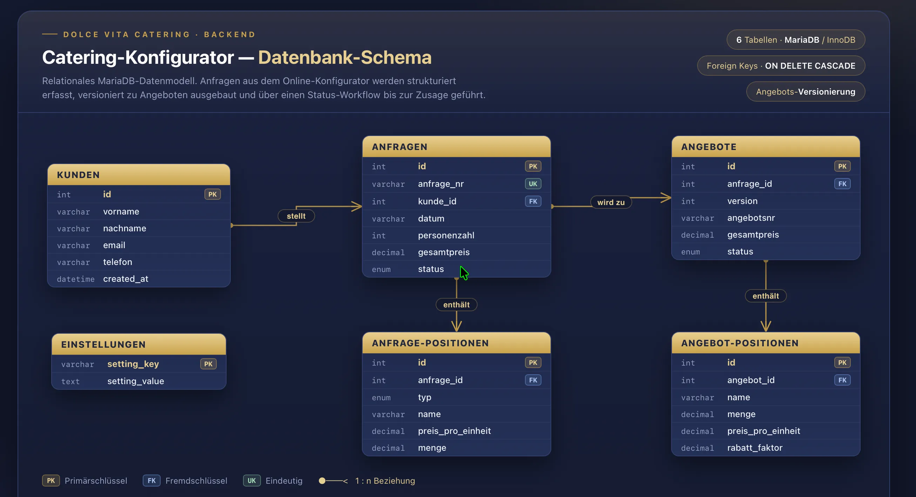Select the 'wird zu' relationship label
Viewport: 916px width, 497px height.
coord(611,202)
